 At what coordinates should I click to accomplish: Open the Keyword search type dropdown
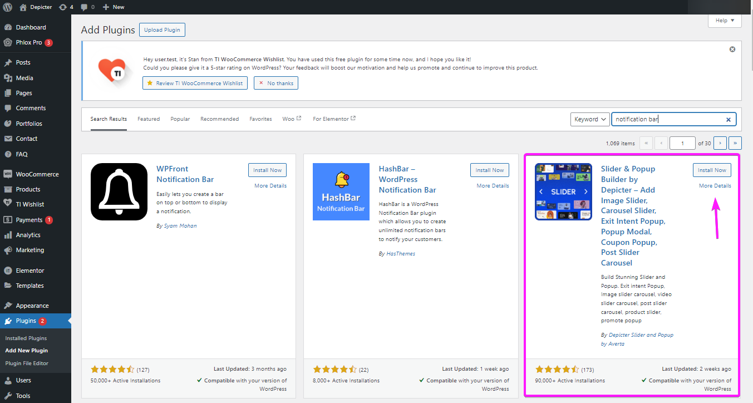(590, 119)
